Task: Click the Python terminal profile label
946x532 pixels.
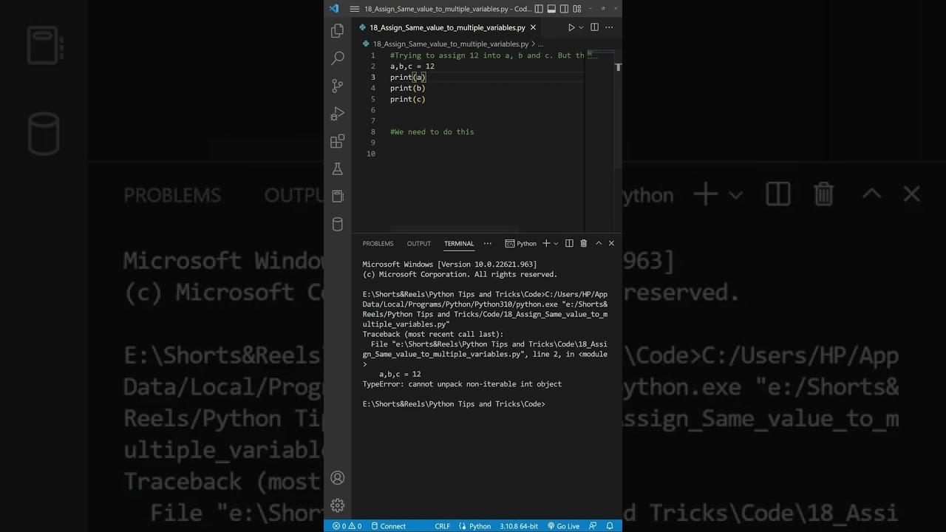Action: tap(521, 243)
